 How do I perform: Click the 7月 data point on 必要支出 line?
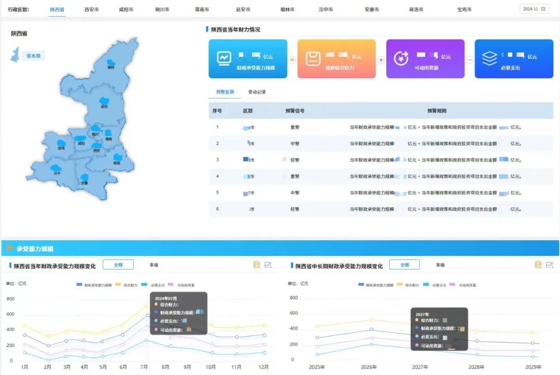click(146, 340)
